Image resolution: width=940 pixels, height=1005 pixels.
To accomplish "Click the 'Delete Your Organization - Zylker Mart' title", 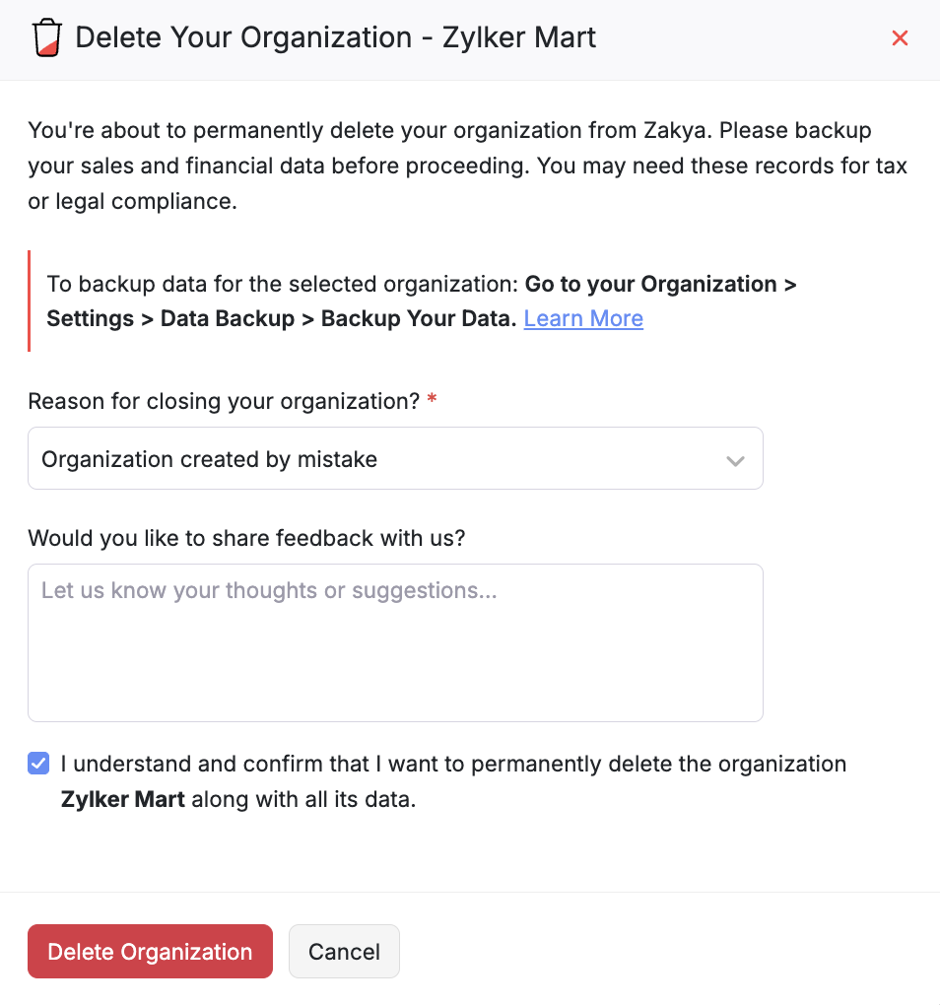I will [x=336, y=38].
